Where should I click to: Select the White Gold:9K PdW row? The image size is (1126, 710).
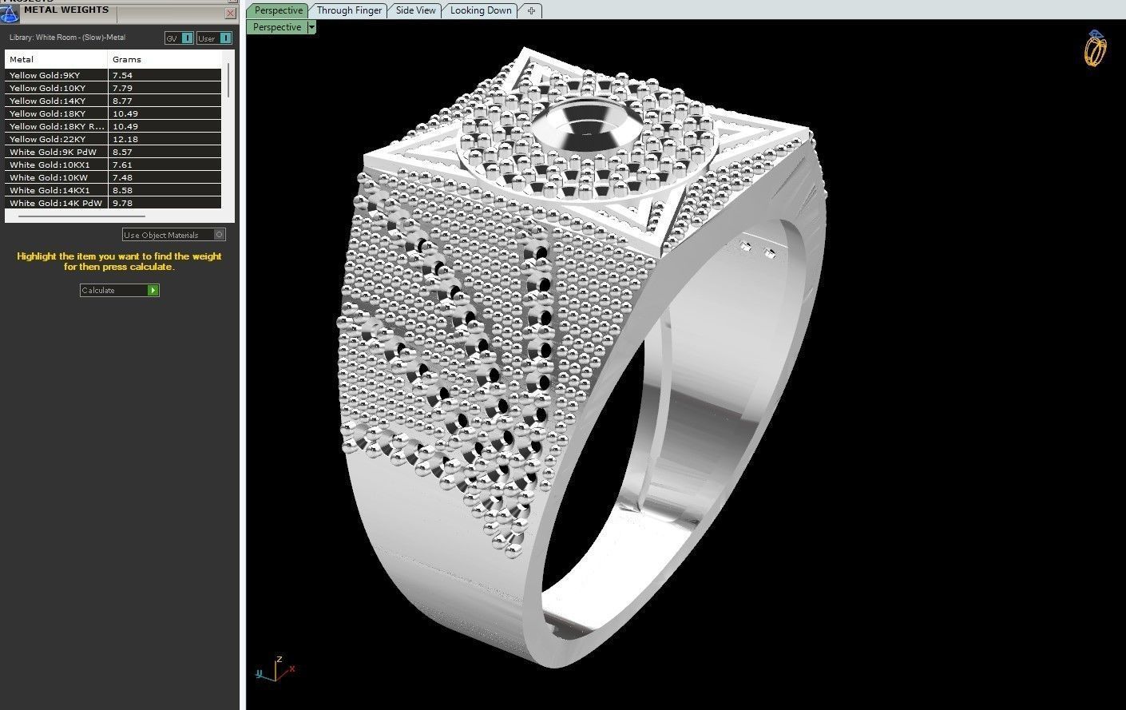pos(113,152)
